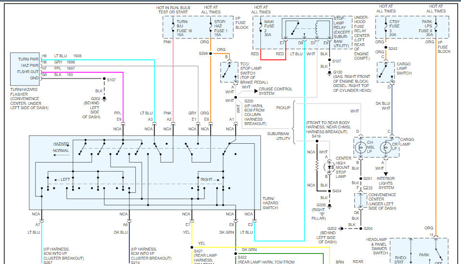Click the SUBURBAN/UTILITY label
This screenshot has height=264, width=461.
click(x=279, y=136)
